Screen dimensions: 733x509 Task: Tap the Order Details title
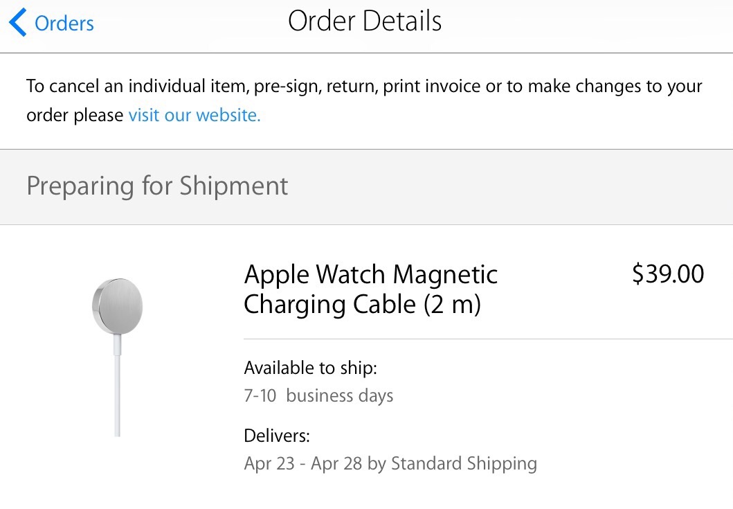coord(365,21)
